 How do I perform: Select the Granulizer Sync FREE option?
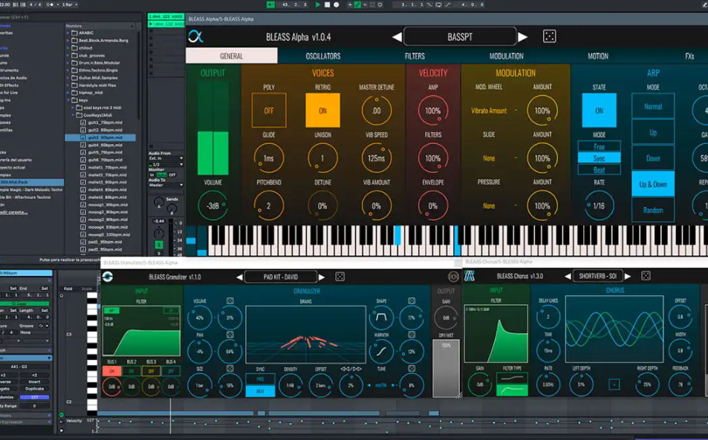click(x=260, y=379)
